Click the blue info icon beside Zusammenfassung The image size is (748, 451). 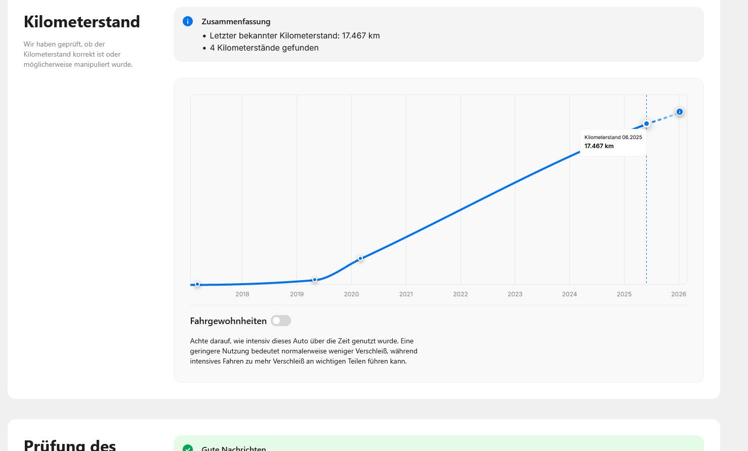[x=187, y=21]
